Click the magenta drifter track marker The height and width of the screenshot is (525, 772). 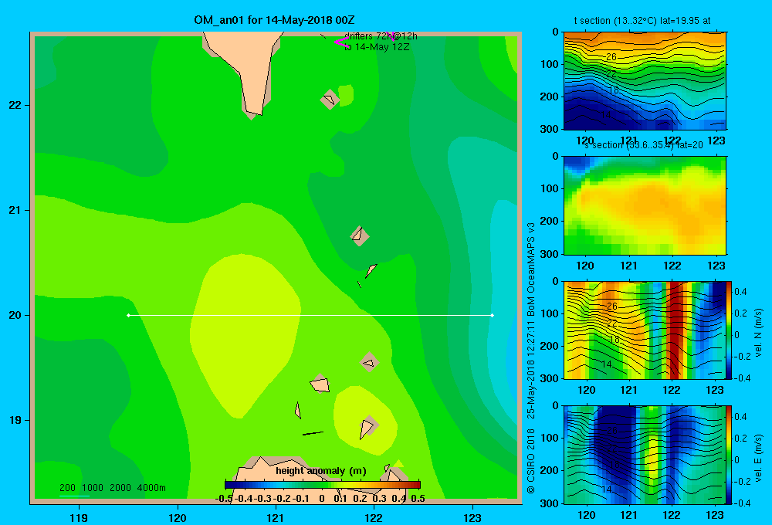click(x=341, y=42)
